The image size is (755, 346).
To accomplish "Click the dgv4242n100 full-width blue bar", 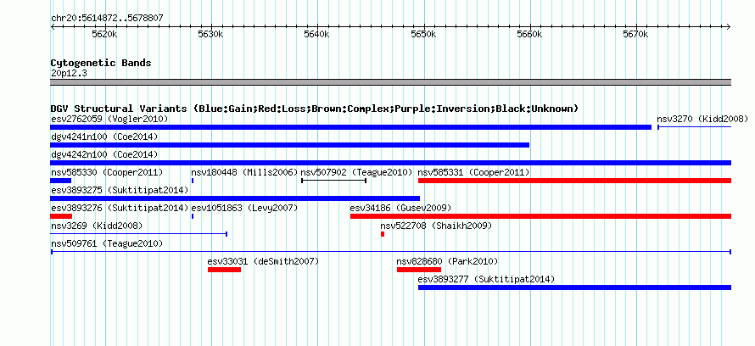I will click(x=390, y=163).
